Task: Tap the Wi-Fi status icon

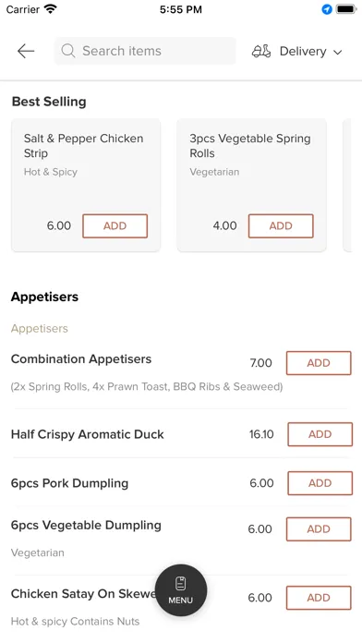Action: pyautogui.click(x=51, y=9)
